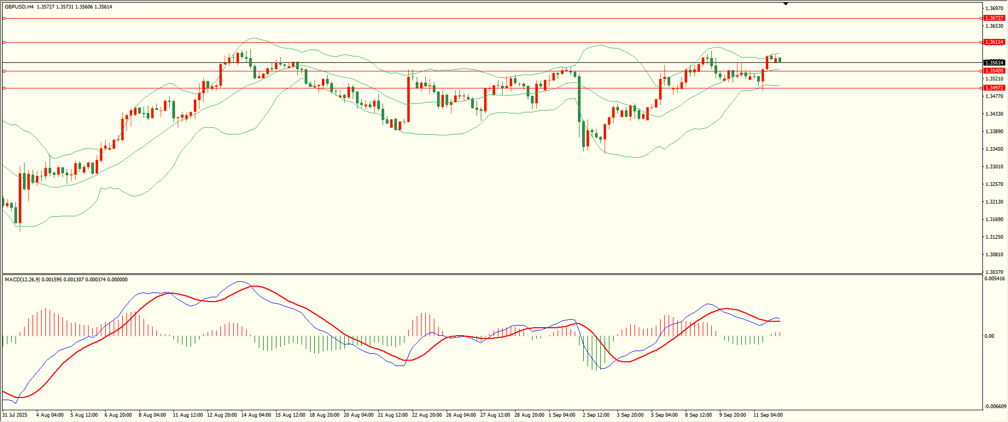Click the chart shift triangle marker
The image size is (1008, 422).
pyautogui.click(x=785, y=4)
